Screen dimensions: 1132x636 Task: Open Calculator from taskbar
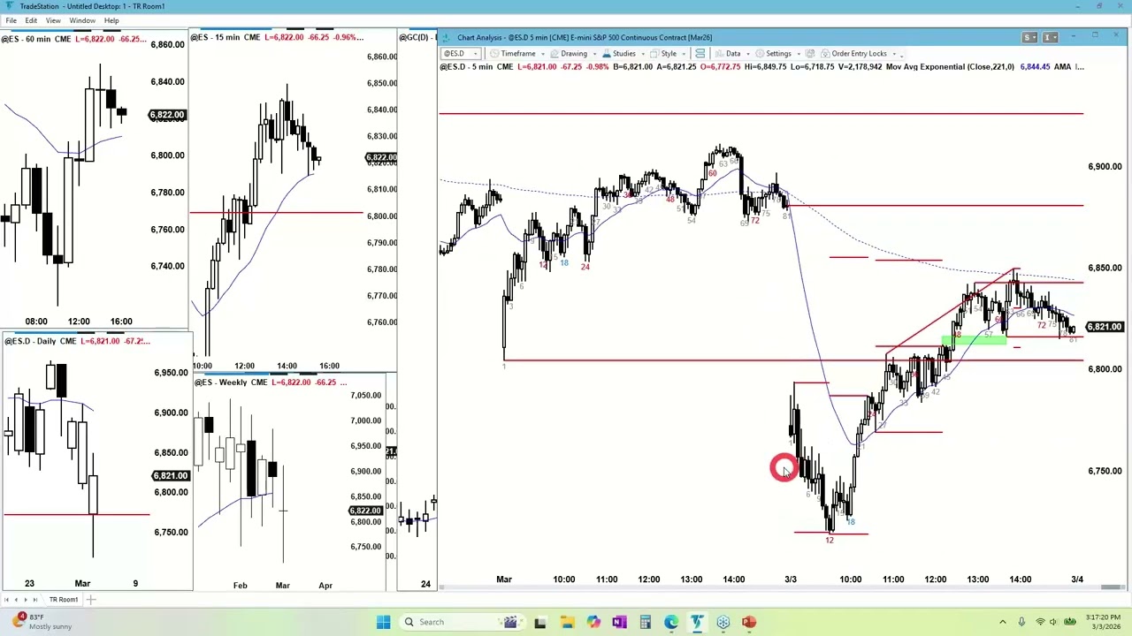coord(646,622)
